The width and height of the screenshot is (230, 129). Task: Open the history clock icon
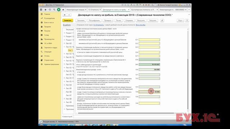pos(50,10)
